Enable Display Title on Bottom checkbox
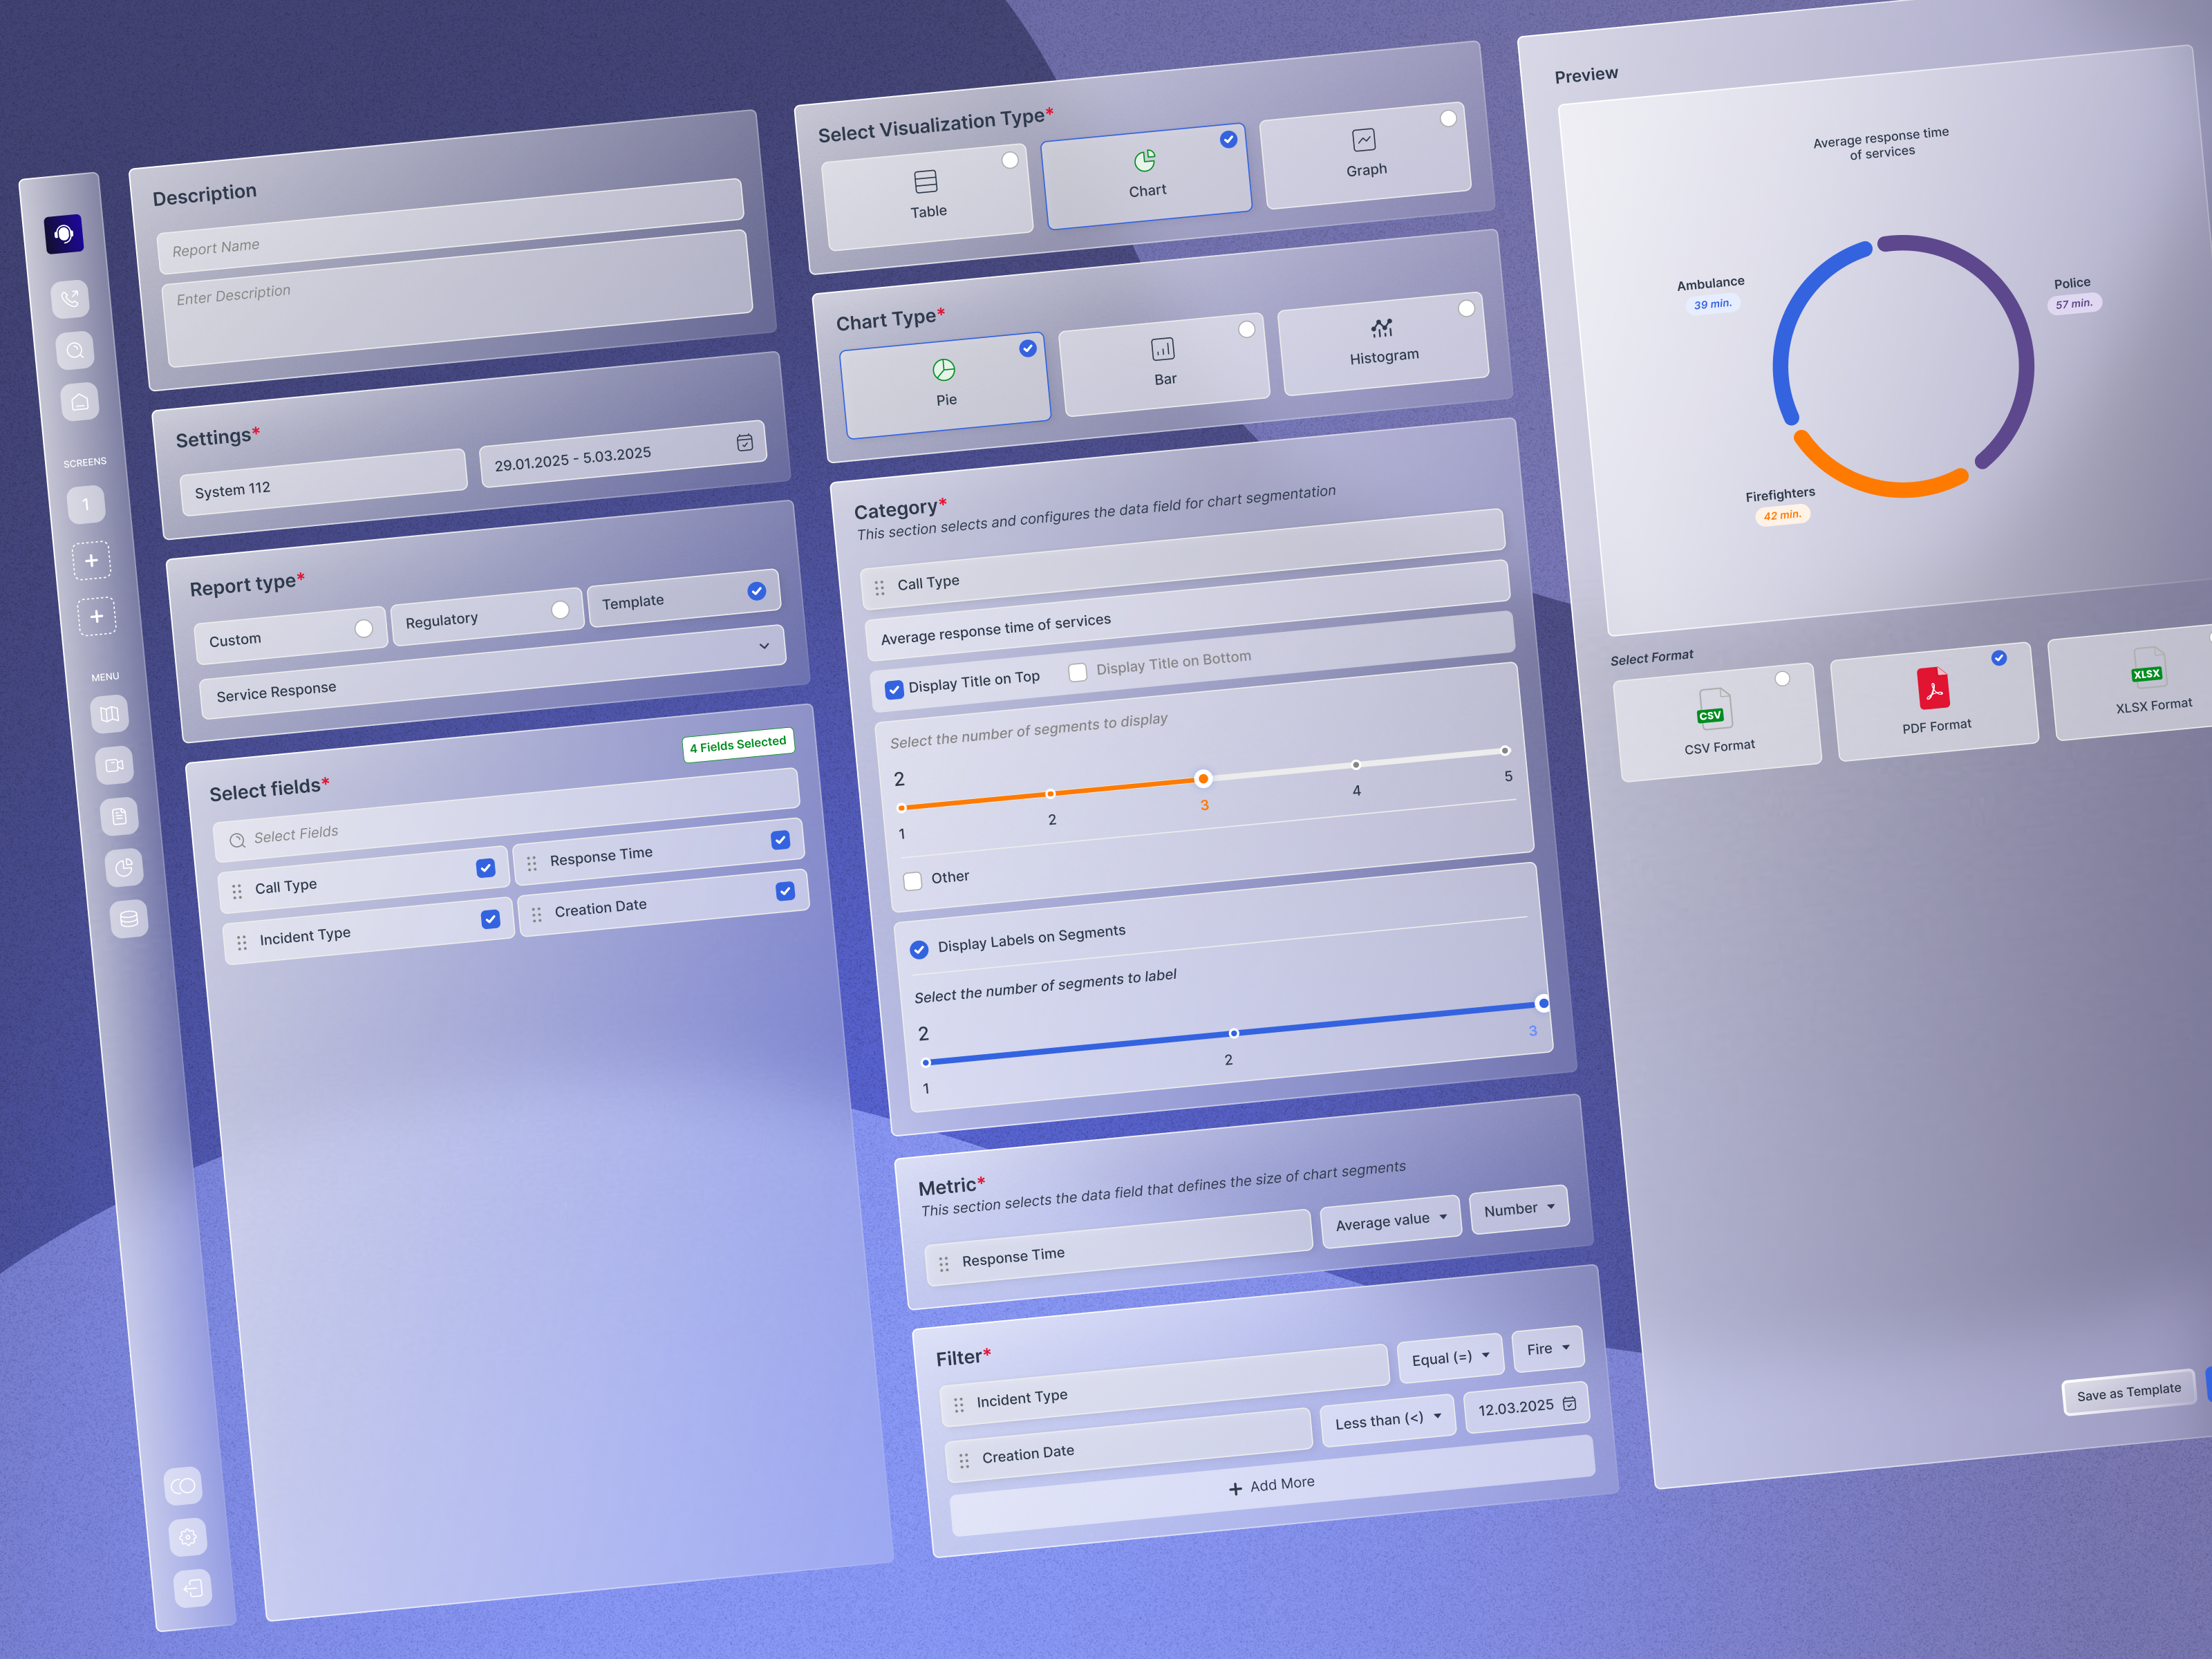The height and width of the screenshot is (1659, 2212). click(1078, 672)
